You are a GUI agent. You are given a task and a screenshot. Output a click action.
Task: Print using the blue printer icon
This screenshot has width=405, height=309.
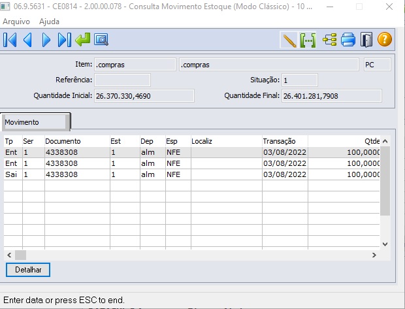(x=348, y=40)
